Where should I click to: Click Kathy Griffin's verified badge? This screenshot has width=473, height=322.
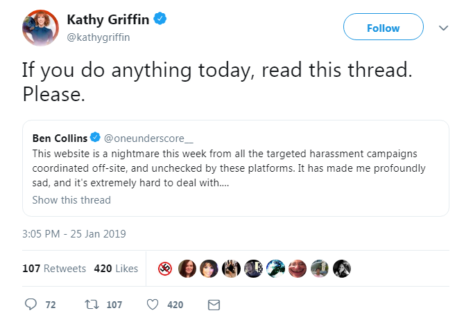pos(160,19)
